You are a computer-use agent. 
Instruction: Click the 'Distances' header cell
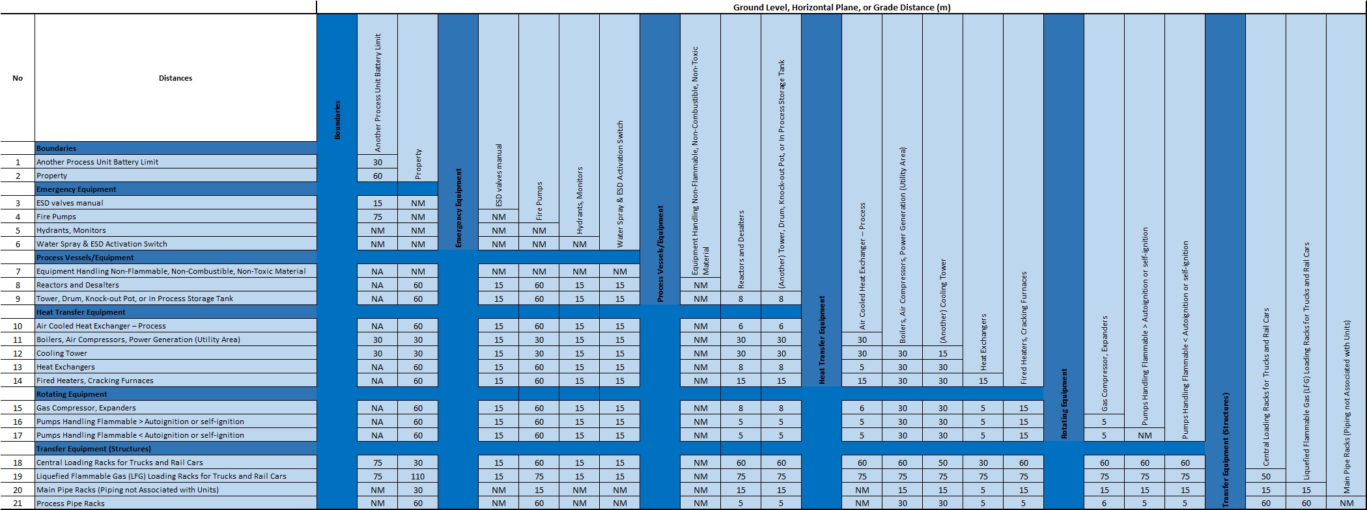point(176,78)
